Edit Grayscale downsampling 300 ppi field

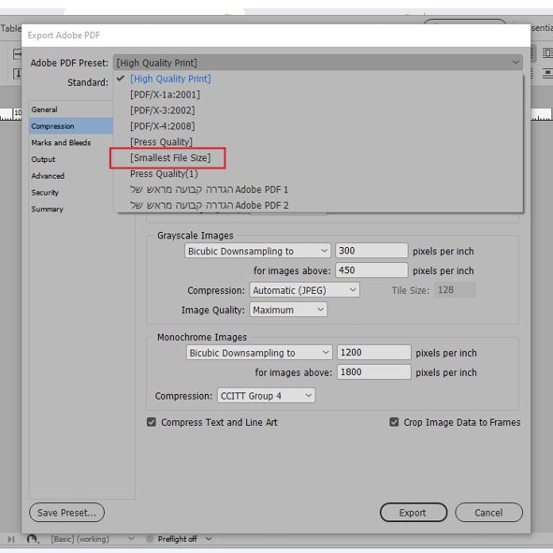(371, 251)
